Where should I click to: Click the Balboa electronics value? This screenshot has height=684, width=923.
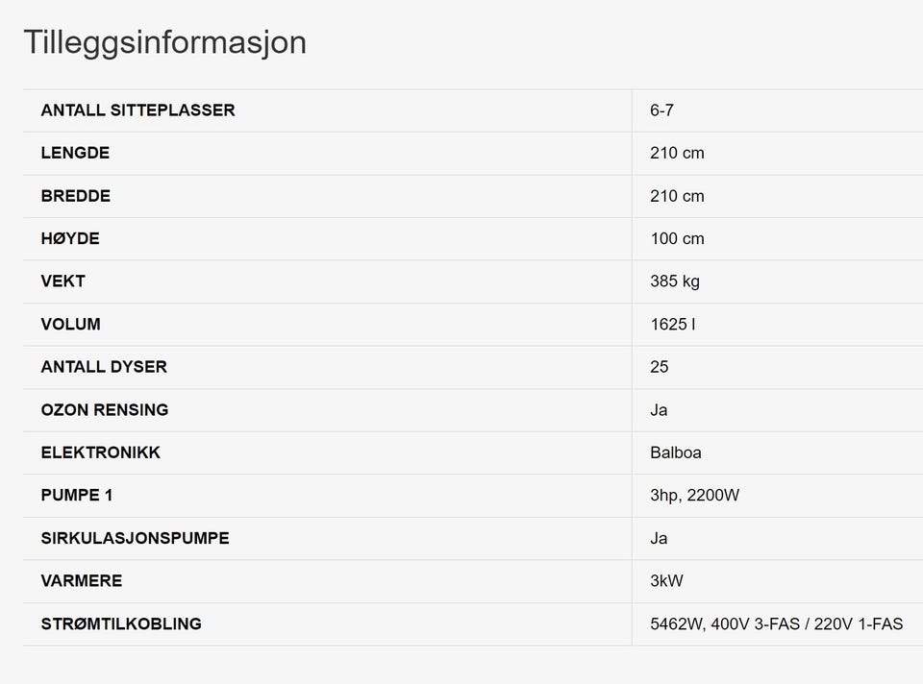tap(676, 452)
